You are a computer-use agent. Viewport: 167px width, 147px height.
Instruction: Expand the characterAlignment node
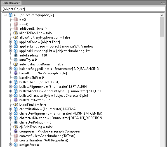tap(10, 113)
